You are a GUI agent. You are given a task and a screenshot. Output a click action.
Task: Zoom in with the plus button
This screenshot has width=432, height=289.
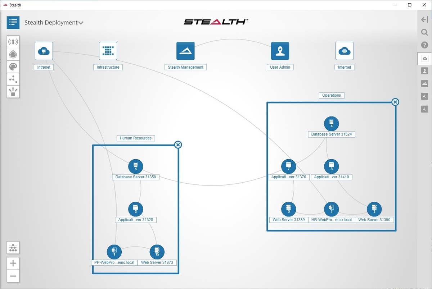click(x=13, y=263)
